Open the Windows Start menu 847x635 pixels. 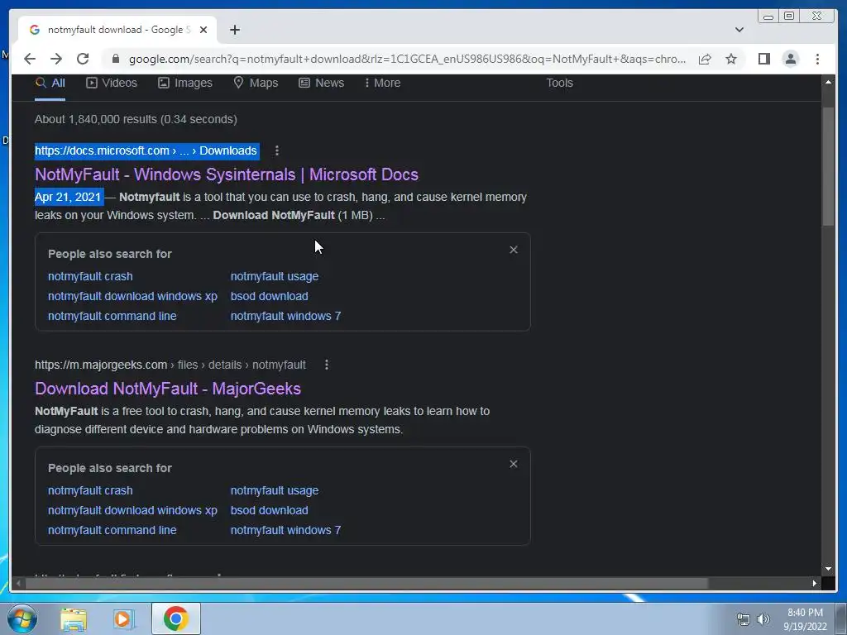pyautogui.click(x=22, y=618)
